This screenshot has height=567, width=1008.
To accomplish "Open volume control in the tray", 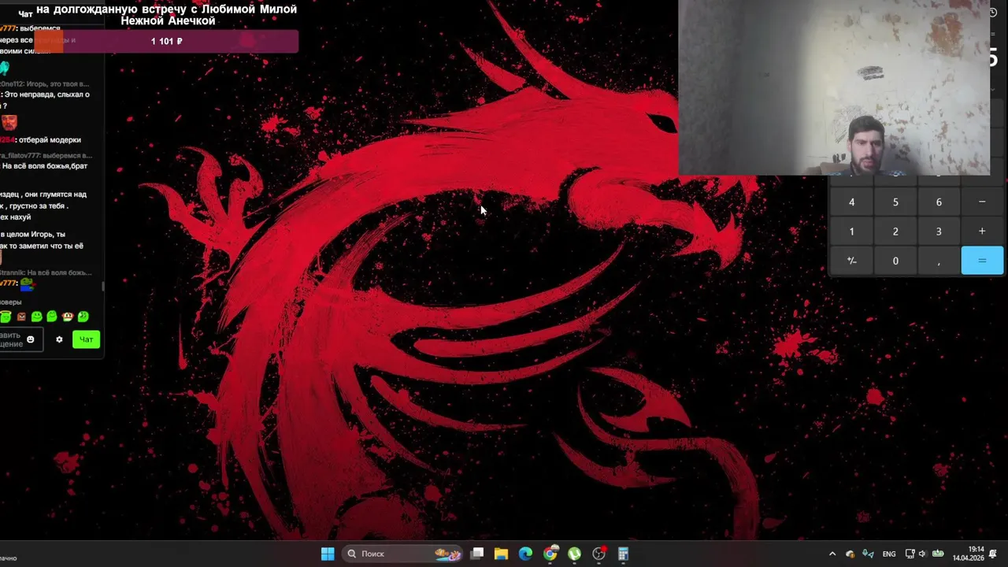I will 923,554.
